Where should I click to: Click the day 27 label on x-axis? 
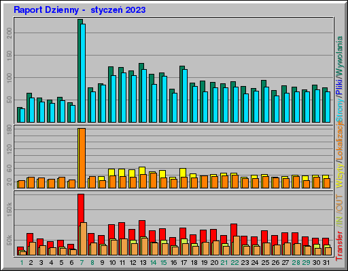point(285,263)
